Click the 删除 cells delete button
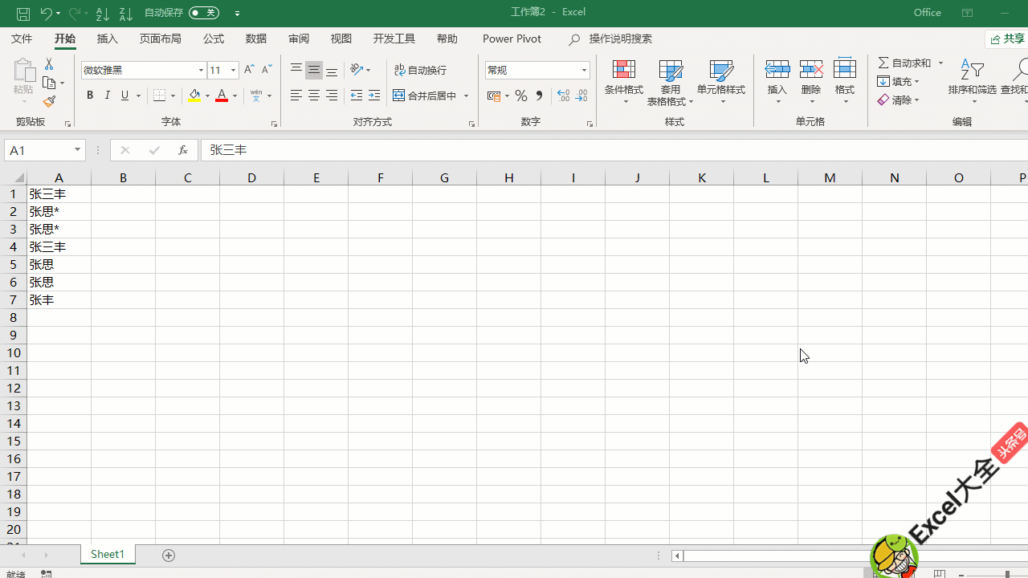 point(811,82)
